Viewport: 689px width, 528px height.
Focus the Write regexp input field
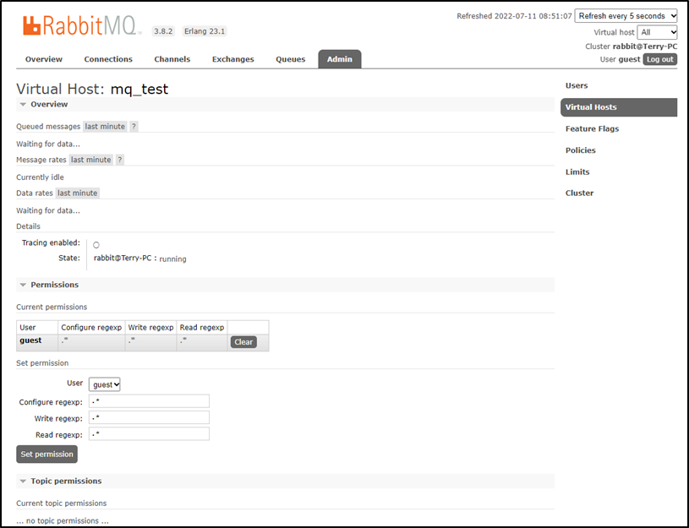pos(149,417)
